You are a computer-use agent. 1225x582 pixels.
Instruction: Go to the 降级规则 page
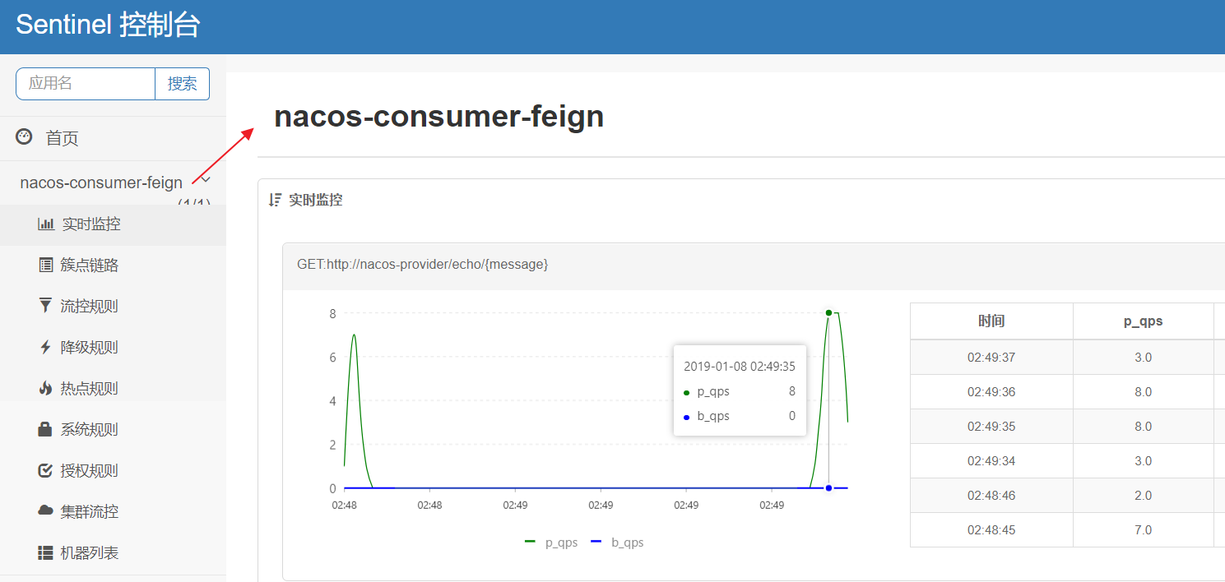(x=113, y=348)
